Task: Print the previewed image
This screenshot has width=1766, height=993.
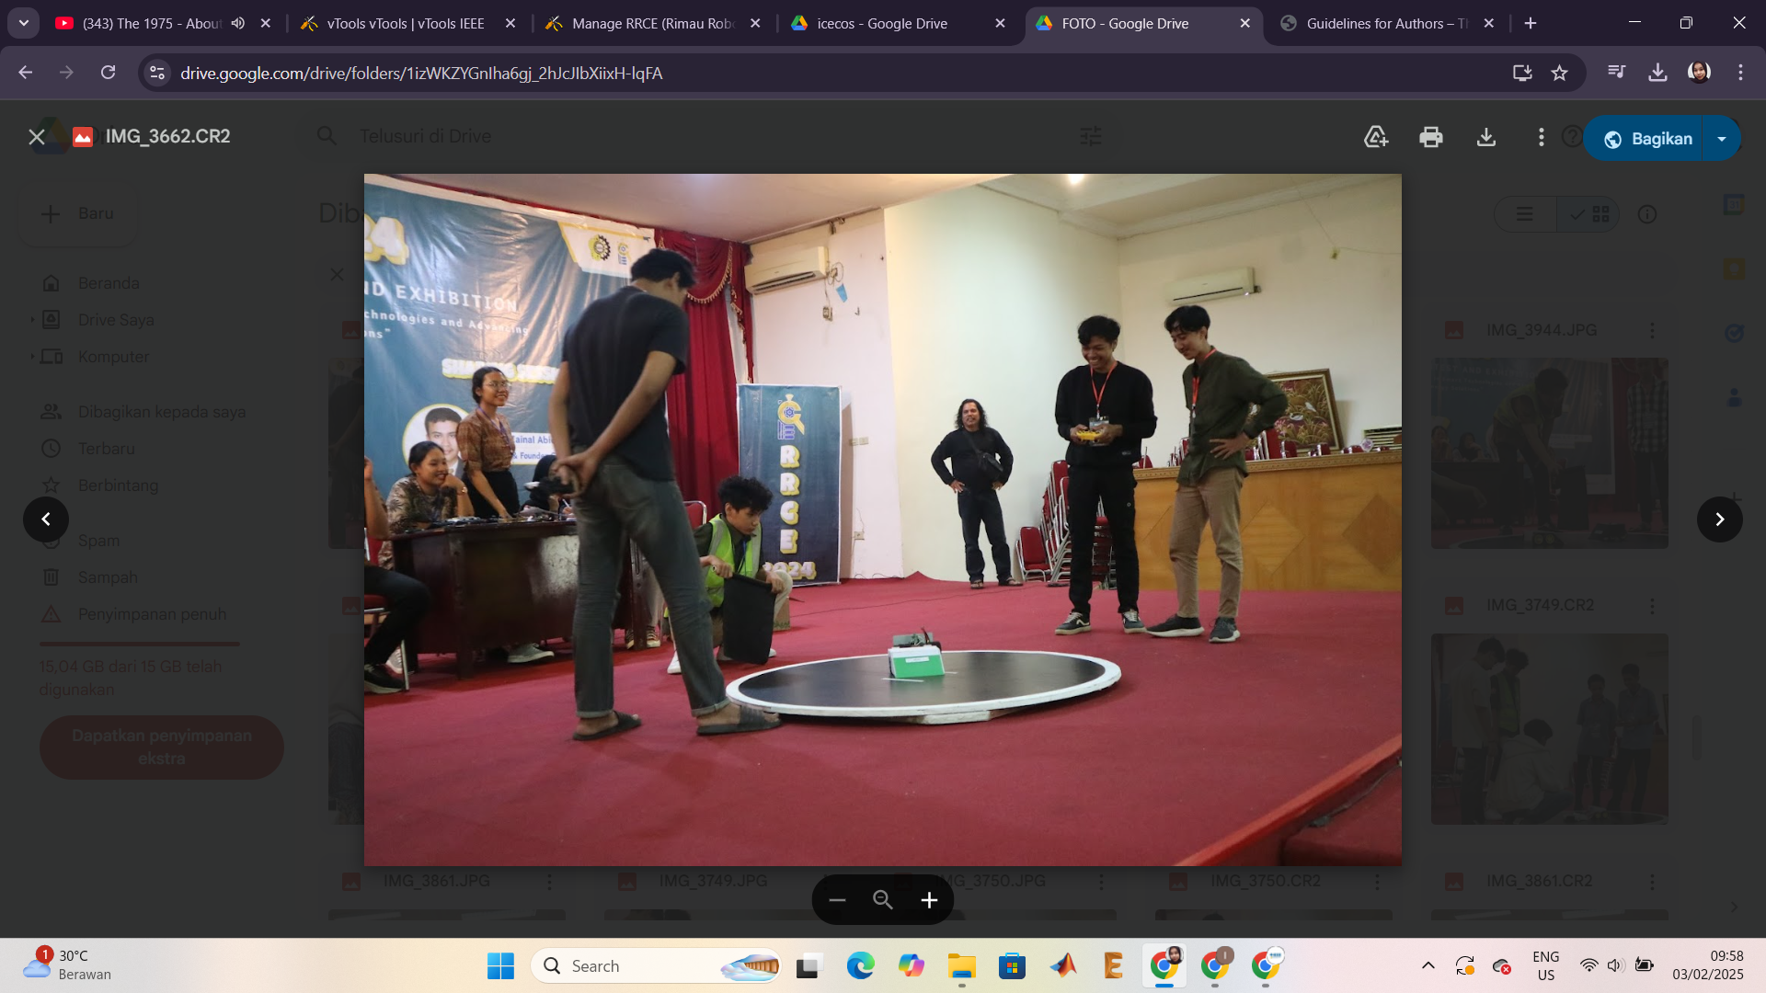Action: pyautogui.click(x=1431, y=137)
